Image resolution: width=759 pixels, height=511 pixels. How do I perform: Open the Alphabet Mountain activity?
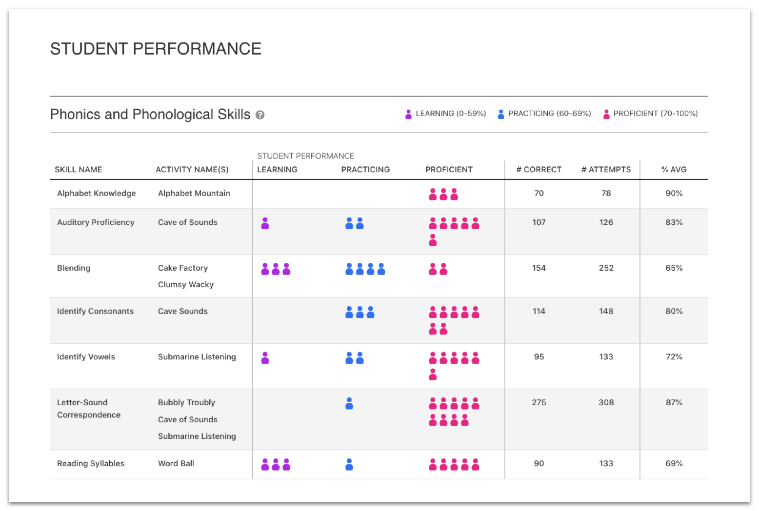coord(194,194)
